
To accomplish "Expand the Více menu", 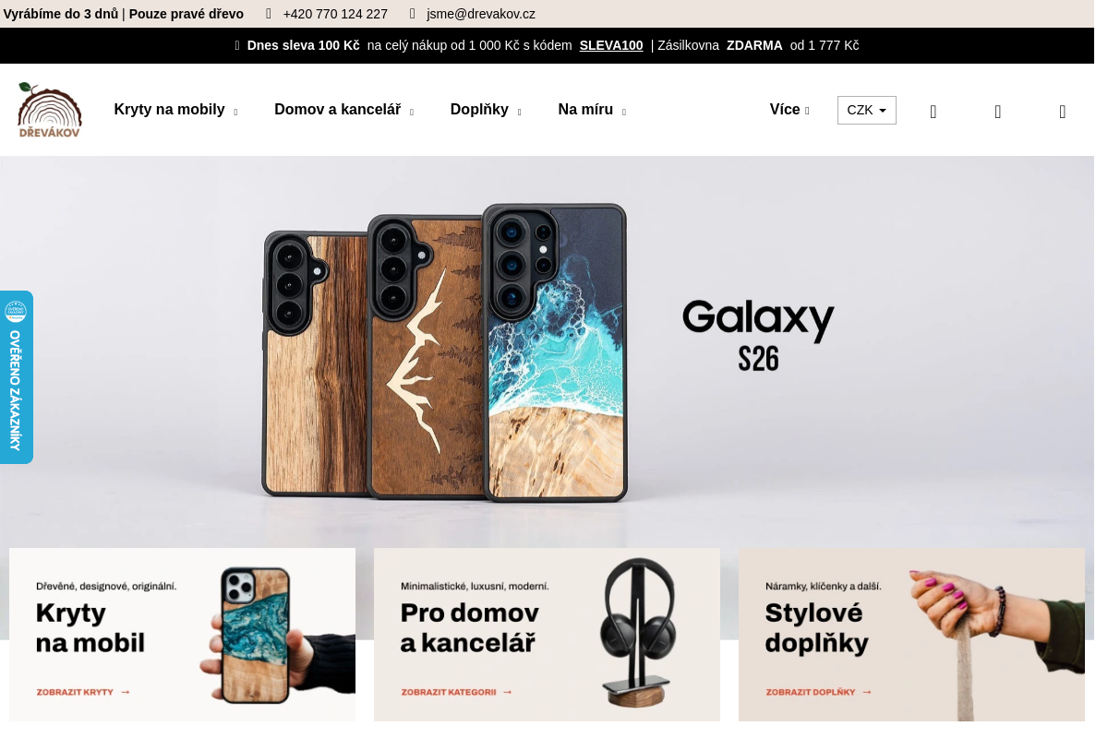I will (789, 110).
